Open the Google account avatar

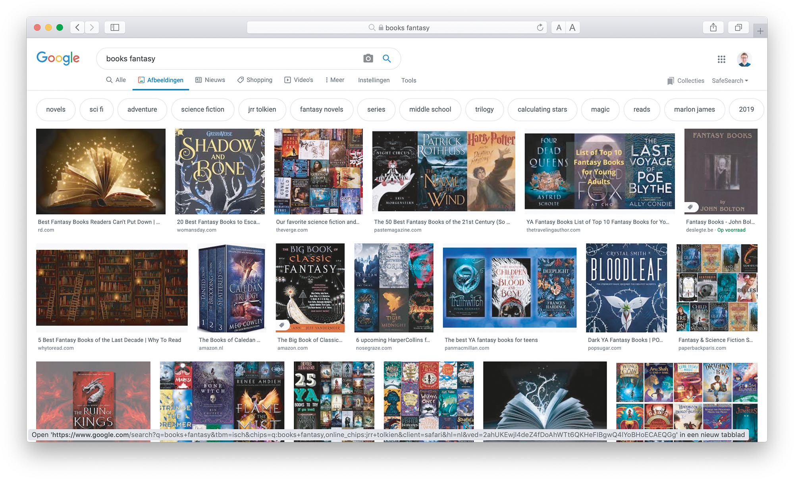pyautogui.click(x=744, y=59)
